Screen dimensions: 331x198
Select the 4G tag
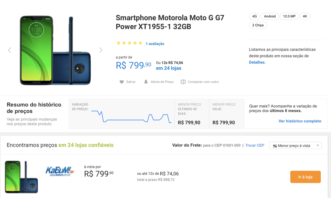pyautogui.click(x=255, y=16)
